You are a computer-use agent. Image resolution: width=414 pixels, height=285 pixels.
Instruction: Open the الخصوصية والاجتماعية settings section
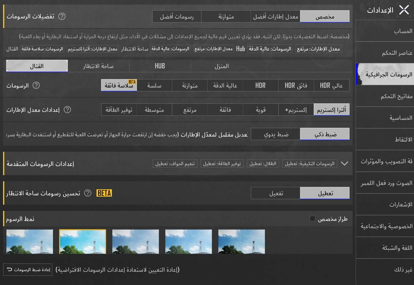click(385, 226)
